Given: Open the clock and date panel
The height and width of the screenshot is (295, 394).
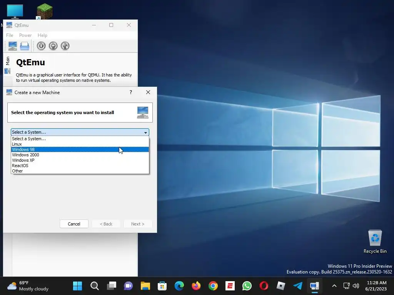Looking at the screenshot, I should 376,286.
